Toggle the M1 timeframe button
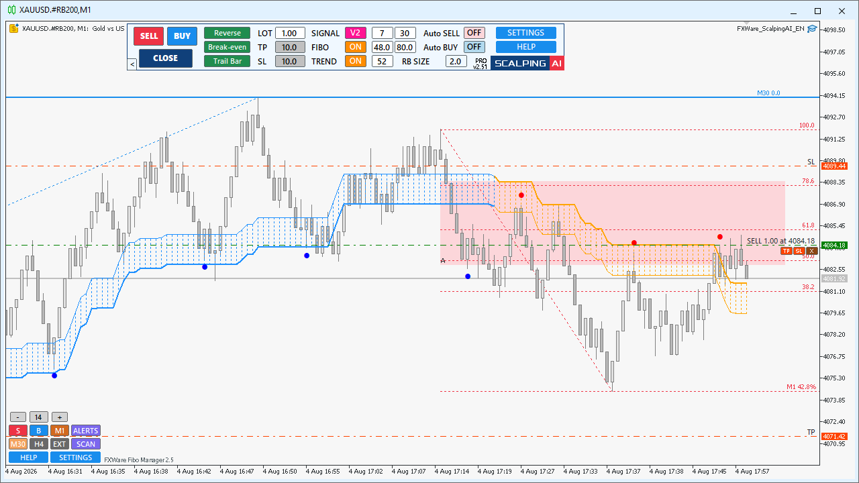Screen dimensions: 859x483 [59, 431]
